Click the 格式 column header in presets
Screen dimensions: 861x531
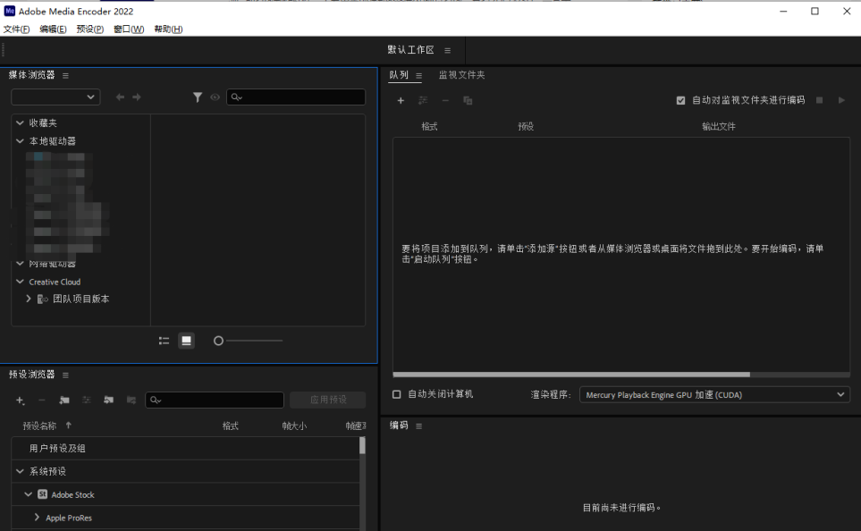pos(231,426)
